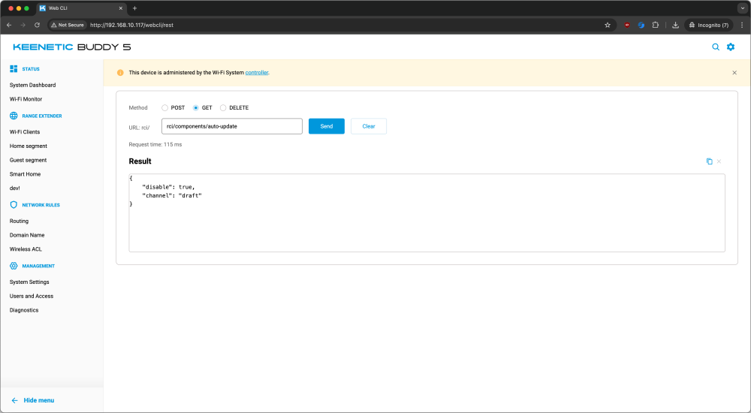Choose the DELETE method radio button

223,108
